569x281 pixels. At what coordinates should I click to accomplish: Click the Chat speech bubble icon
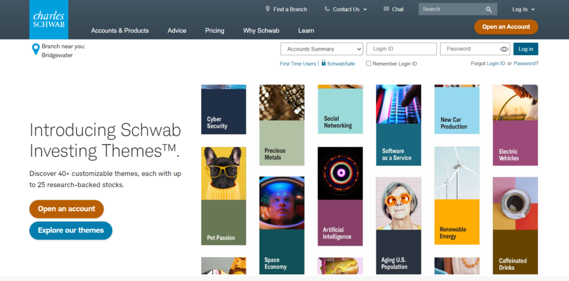386,9
